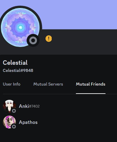Click the lavender profile banner
Screen dimensions: 117x142
[79, 15]
